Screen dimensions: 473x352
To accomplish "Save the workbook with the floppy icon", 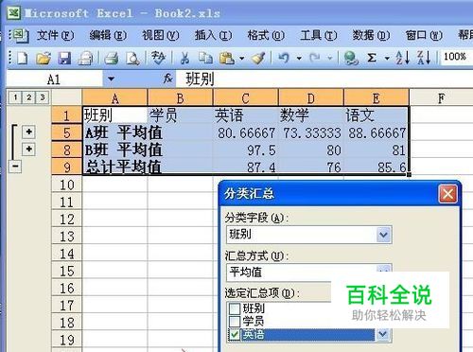I will pyautogui.click(x=64, y=59).
